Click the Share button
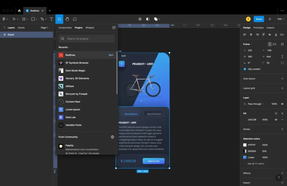This screenshot has width=287, height=186. (x=259, y=19)
